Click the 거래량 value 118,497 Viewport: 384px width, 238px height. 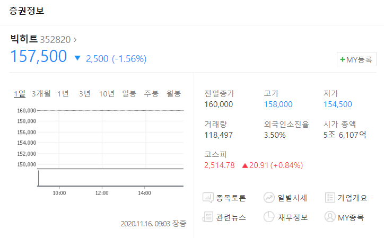(x=219, y=135)
